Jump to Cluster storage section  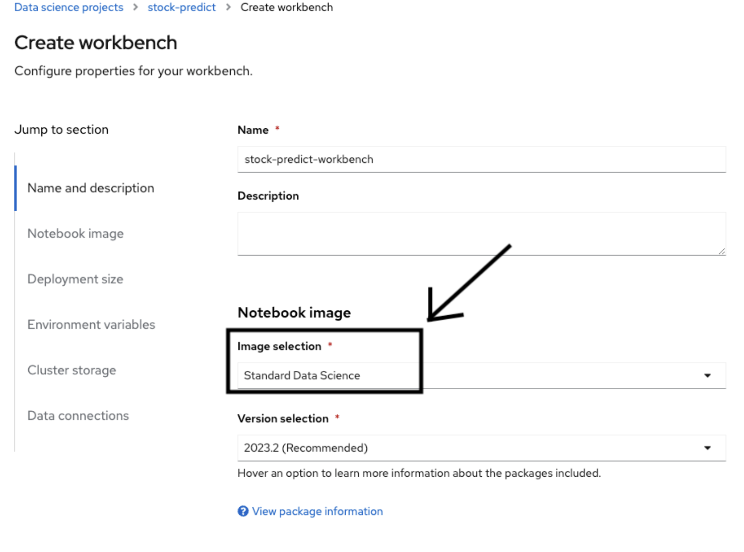click(72, 370)
